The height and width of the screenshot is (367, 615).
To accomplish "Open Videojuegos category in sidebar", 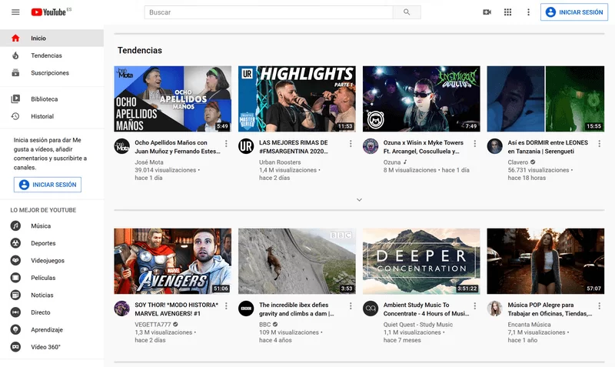I will pyautogui.click(x=52, y=260).
